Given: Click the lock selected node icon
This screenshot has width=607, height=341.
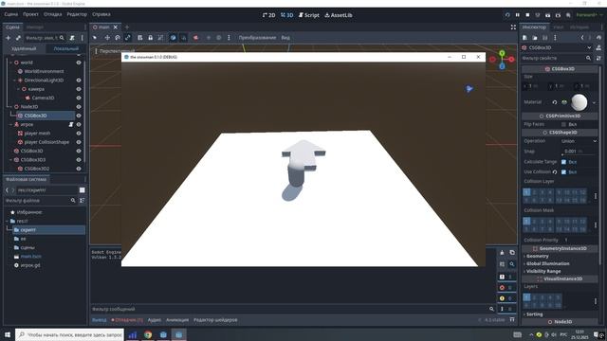Looking at the screenshot, I should pyautogui.click(x=150, y=38).
